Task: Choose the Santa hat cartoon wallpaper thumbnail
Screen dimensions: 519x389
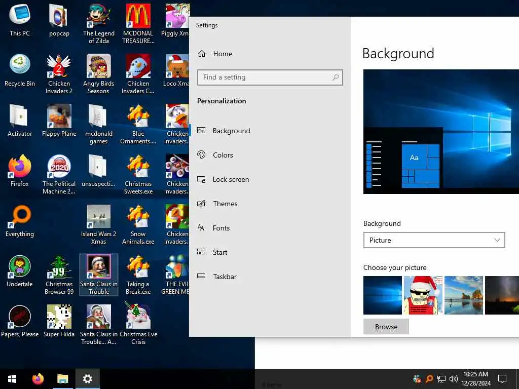Action: (423, 295)
